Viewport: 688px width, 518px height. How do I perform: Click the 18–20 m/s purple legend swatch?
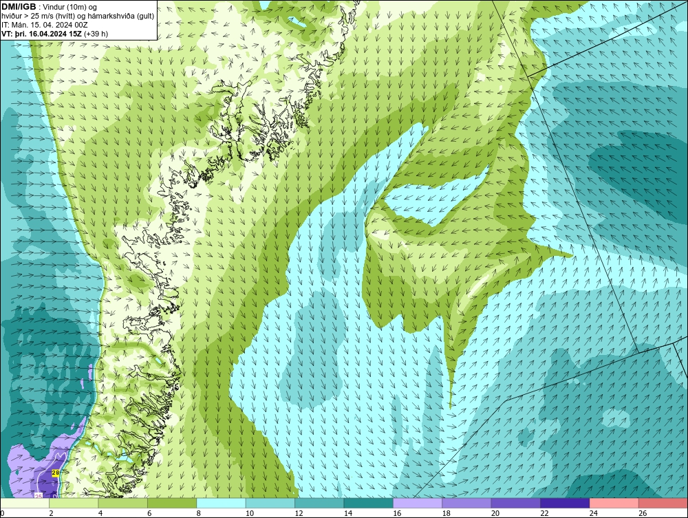click(x=467, y=503)
